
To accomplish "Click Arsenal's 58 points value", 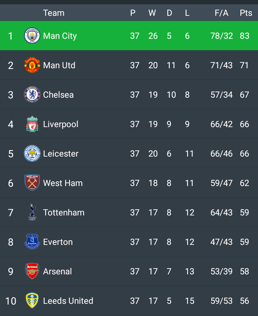I will click(244, 271).
